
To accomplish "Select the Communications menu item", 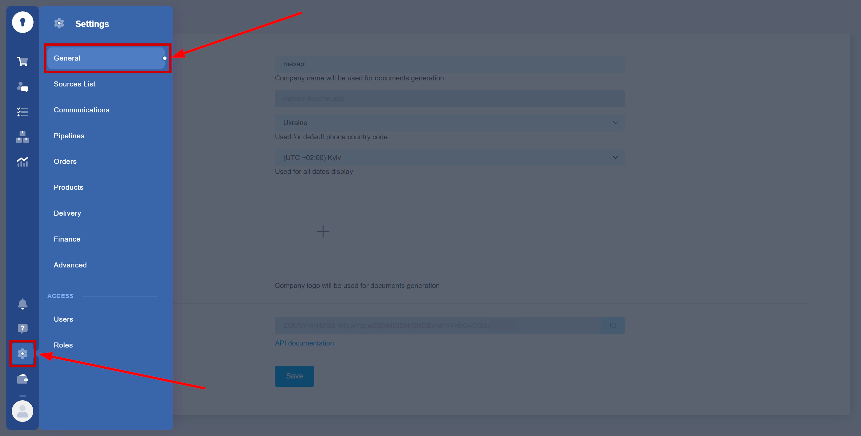I will click(x=81, y=110).
